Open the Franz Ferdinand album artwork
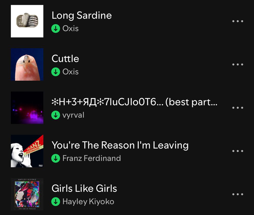Image resolution: width=254 pixels, height=215 pixels. point(27,151)
